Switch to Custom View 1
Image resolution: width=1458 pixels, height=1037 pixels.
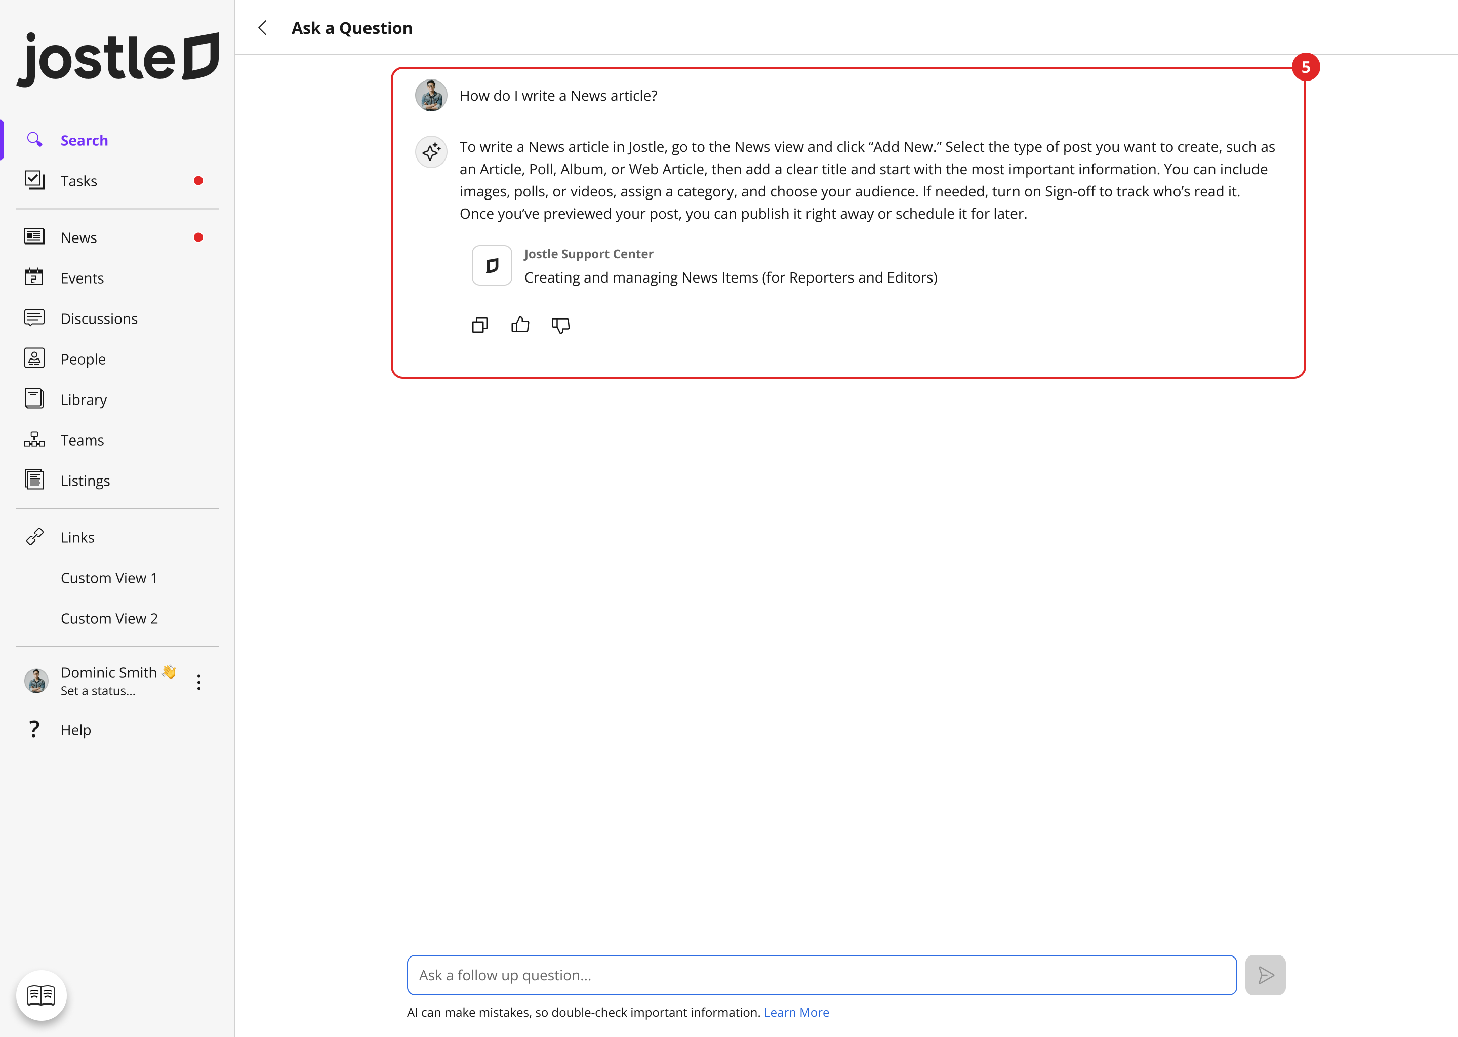(109, 578)
